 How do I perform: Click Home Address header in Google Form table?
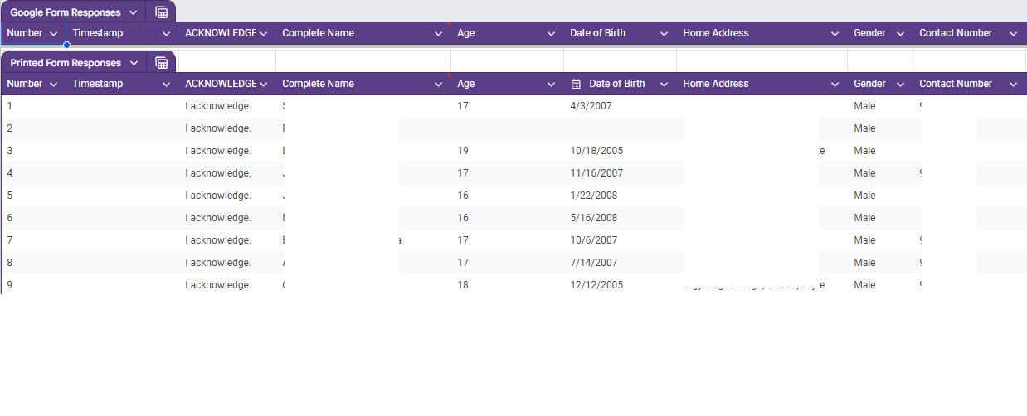715,33
